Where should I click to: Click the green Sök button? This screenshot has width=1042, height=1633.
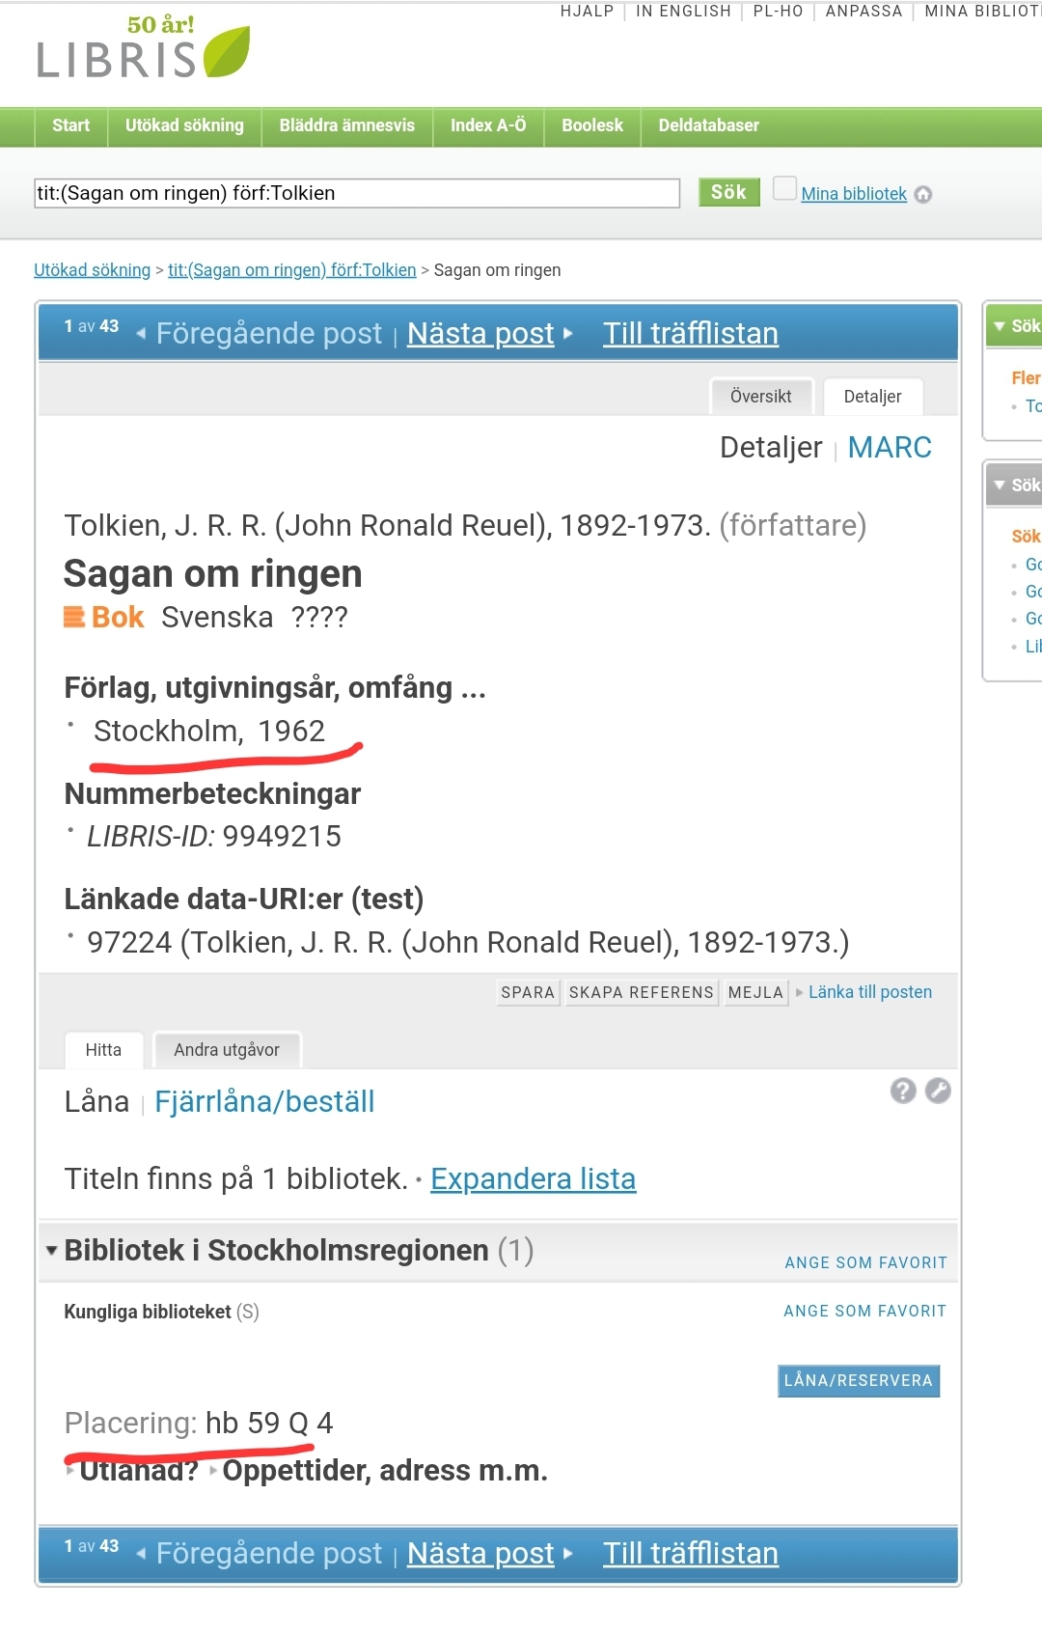coord(729,192)
